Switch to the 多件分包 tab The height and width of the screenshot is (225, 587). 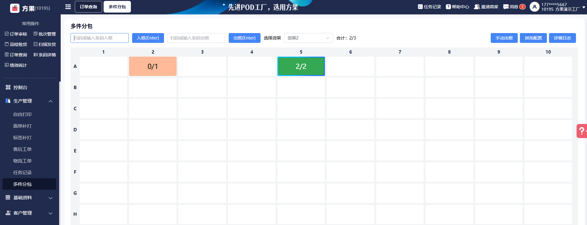(x=117, y=7)
